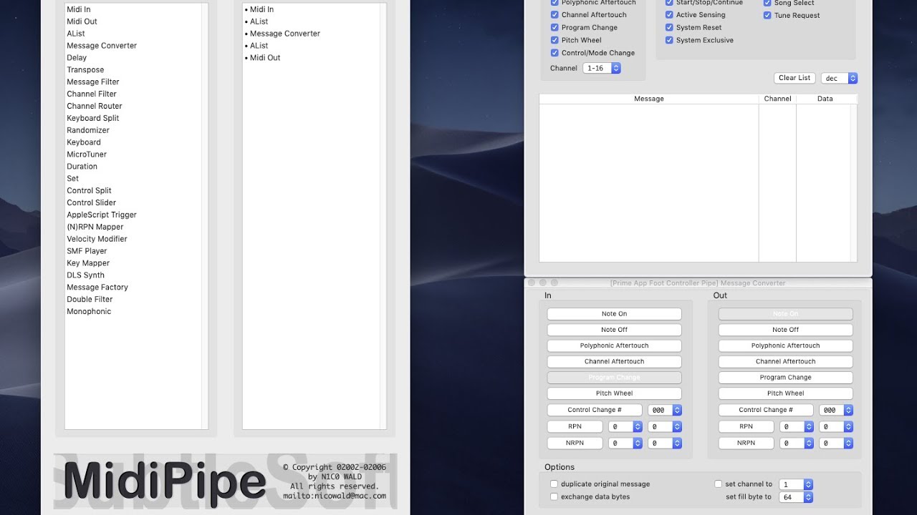The image size is (917, 515).
Task: Toggle the System Reset checkbox
Action: 669,28
